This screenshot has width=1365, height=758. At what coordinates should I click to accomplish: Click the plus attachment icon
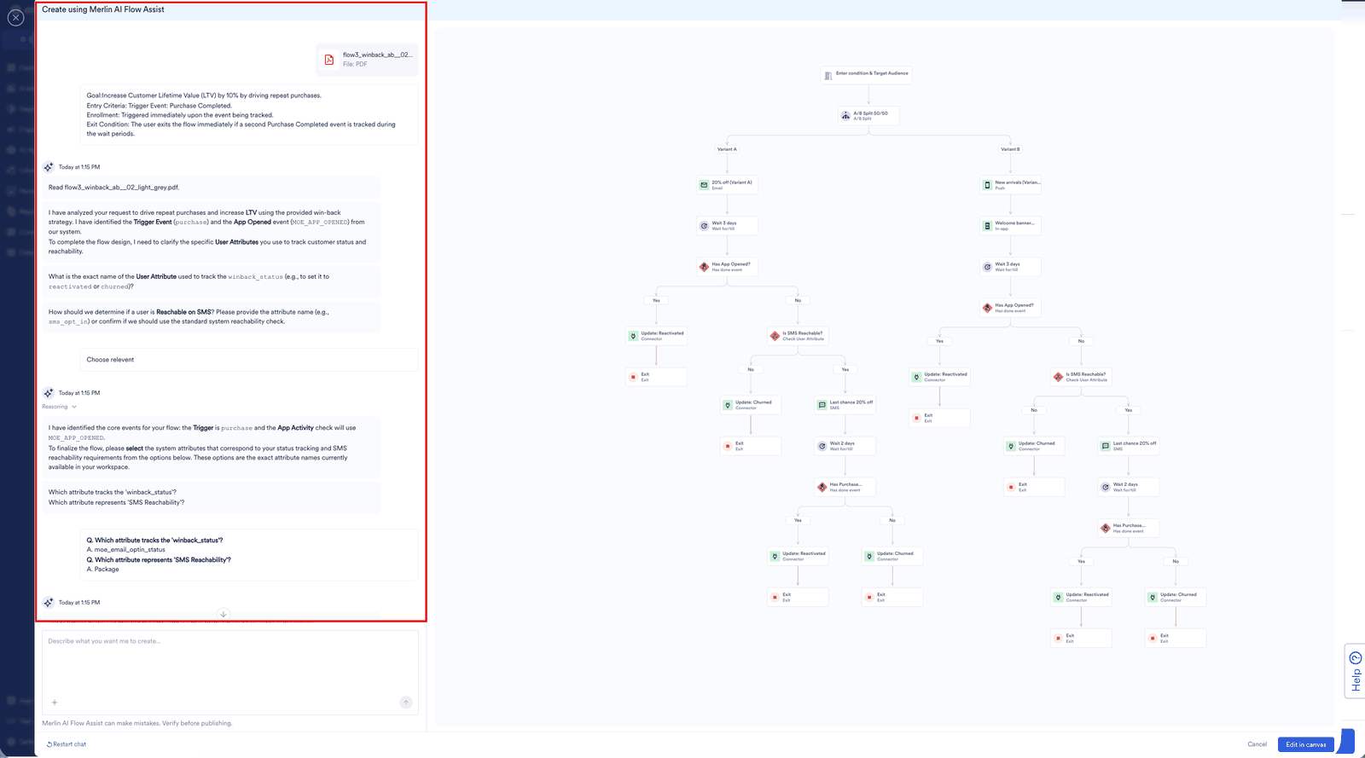55,703
